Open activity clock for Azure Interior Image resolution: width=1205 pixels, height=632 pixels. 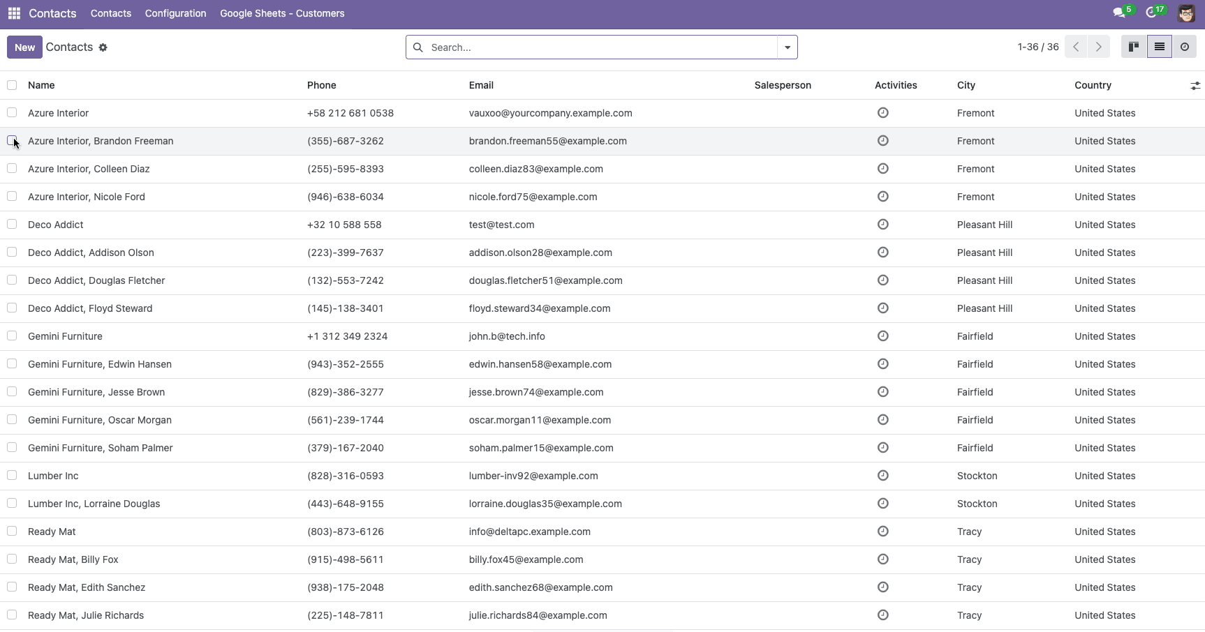pos(883,113)
